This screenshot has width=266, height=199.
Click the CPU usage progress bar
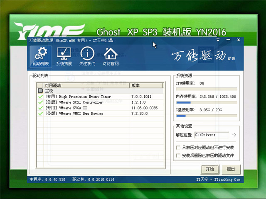(207, 89)
